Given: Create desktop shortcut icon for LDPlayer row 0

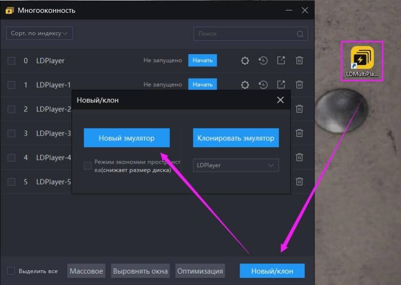Looking at the screenshot, I should click(281, 60).
